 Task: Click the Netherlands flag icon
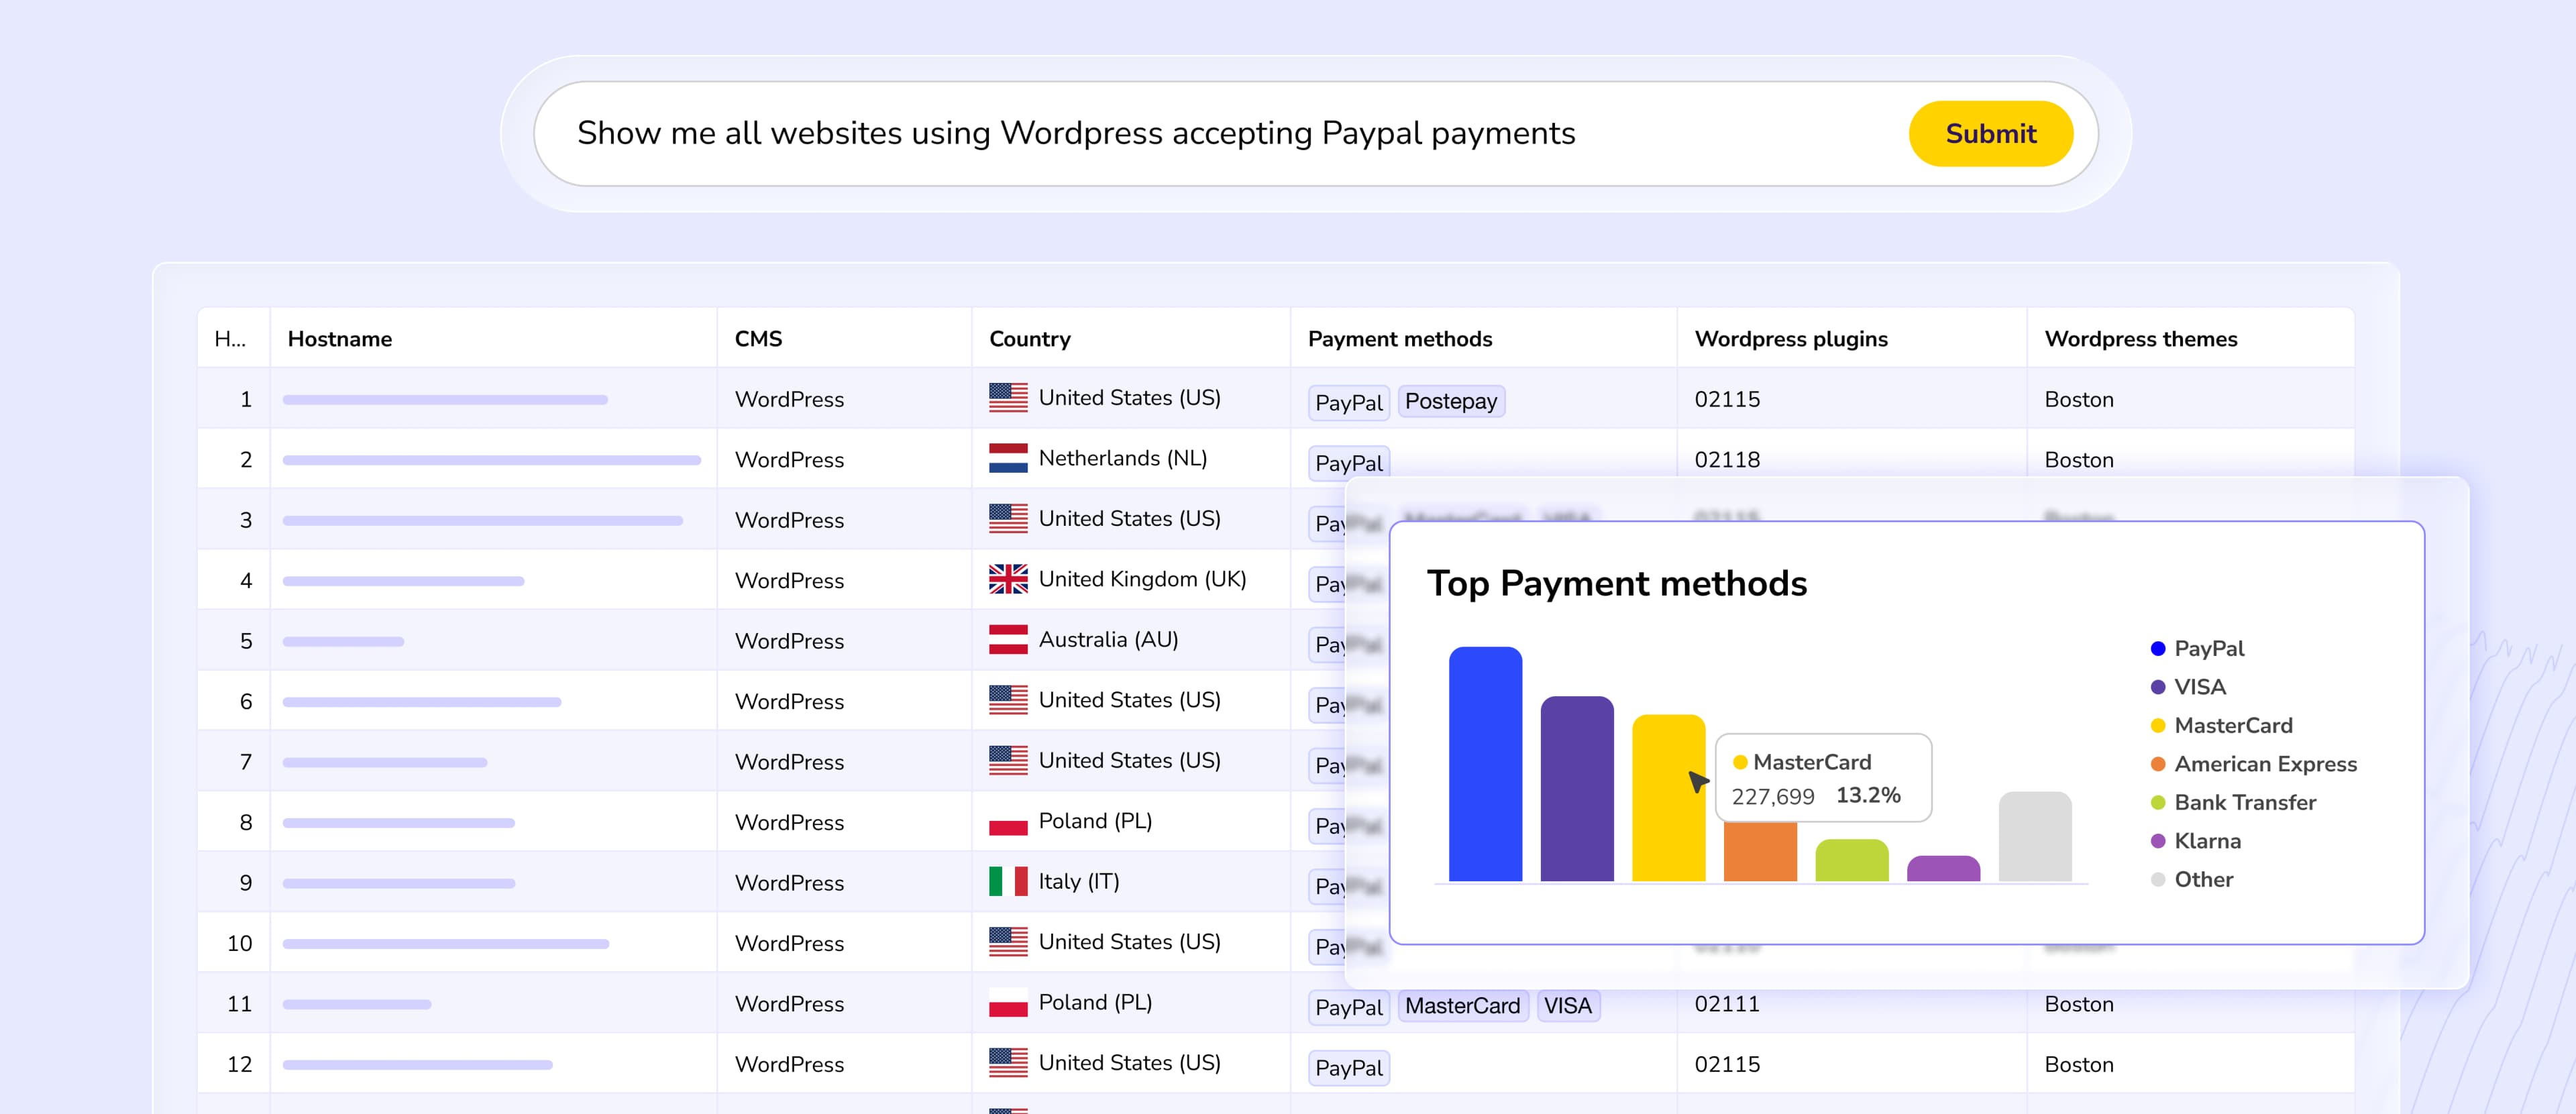(1007, 458)
